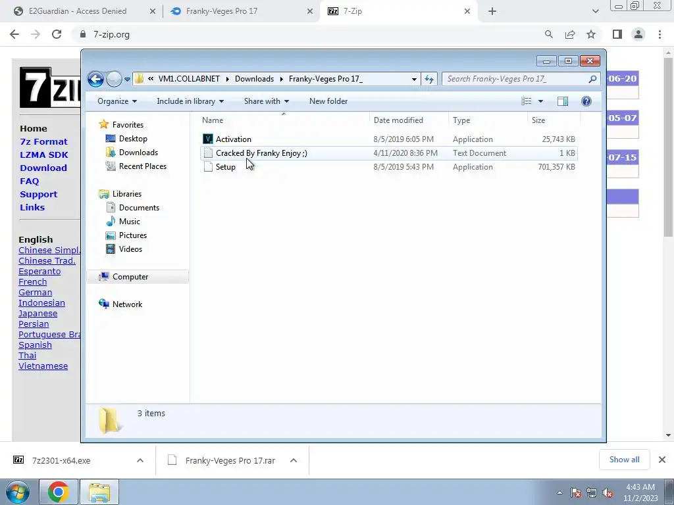
Task: Open the Chrome three-dot menu
Action: 660,34
